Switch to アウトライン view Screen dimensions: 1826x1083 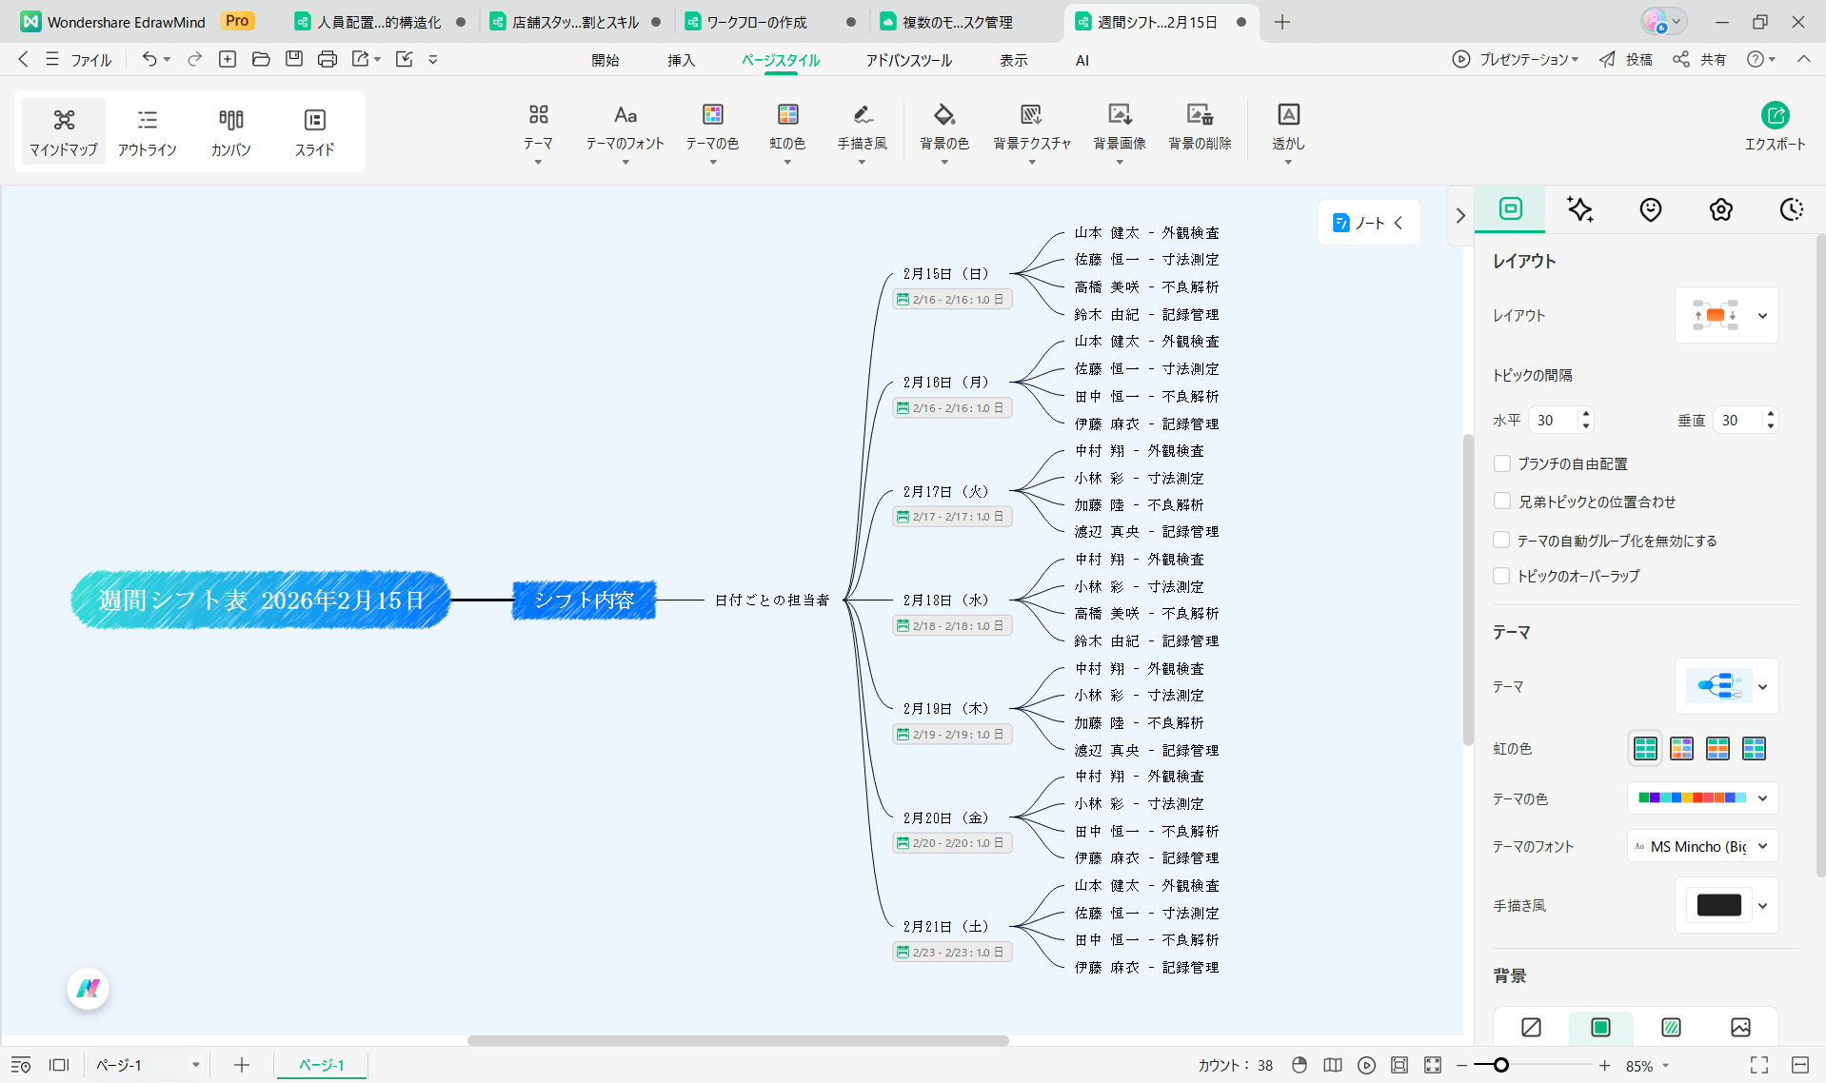pos(147,130)
